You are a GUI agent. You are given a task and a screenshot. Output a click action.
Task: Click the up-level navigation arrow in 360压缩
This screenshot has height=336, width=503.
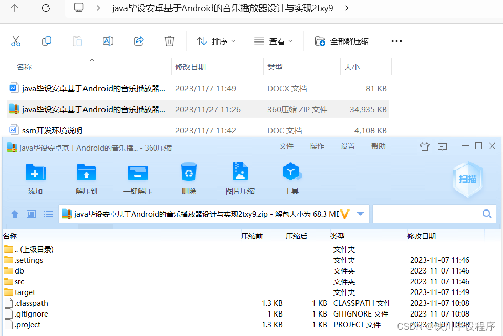(x=14, y=214)
